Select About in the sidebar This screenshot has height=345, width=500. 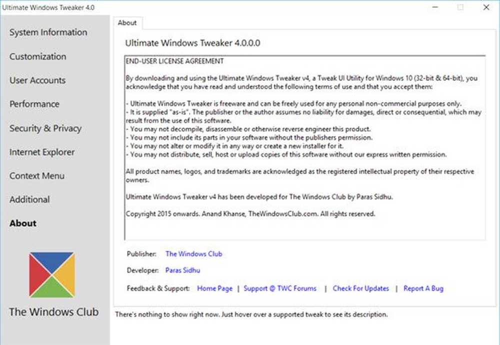coord(22,223)
